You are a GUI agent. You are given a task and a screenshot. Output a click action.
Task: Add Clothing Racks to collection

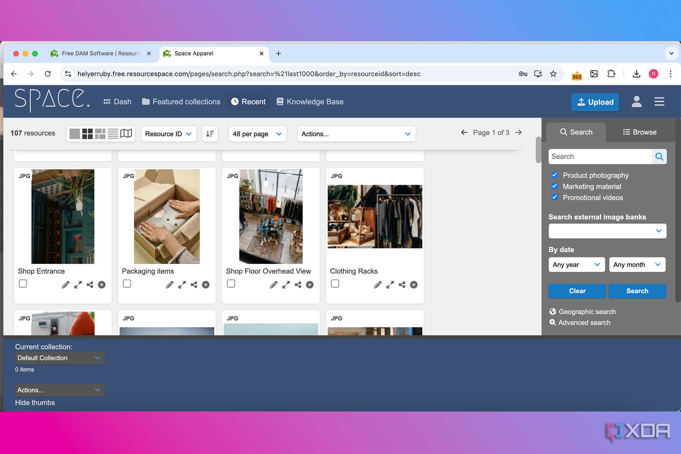[x=414, y=285]
